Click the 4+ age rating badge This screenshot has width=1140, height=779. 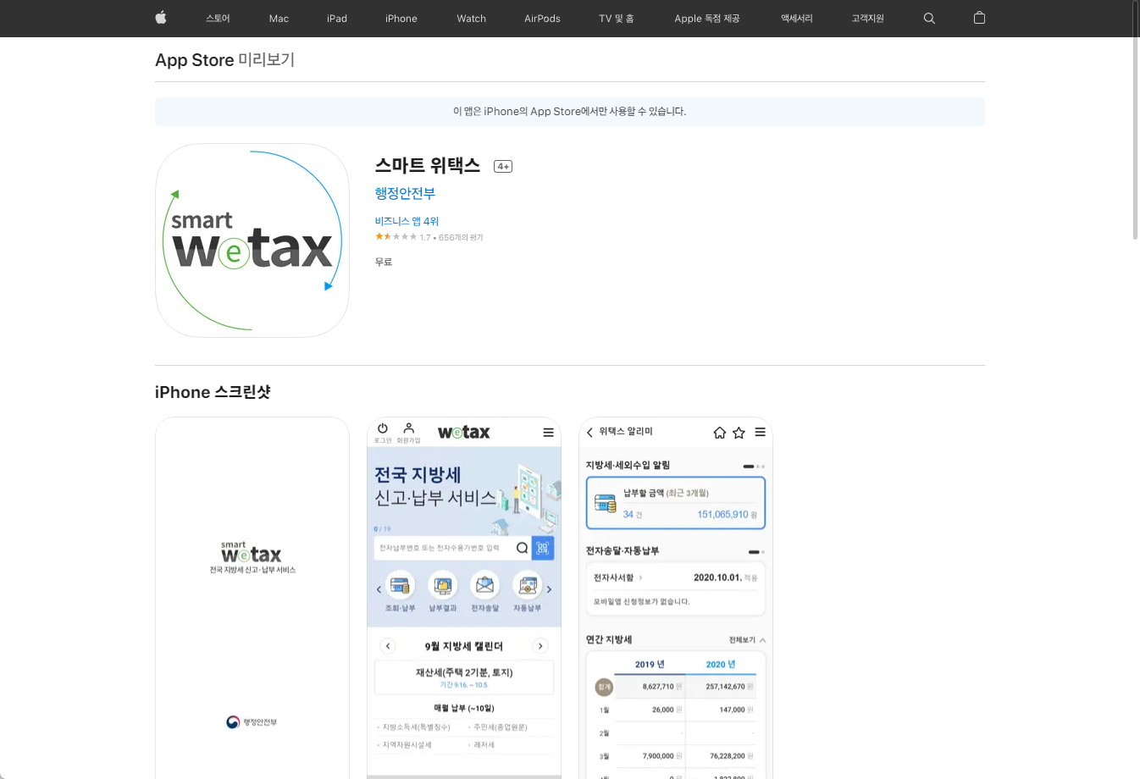point(503,167)
